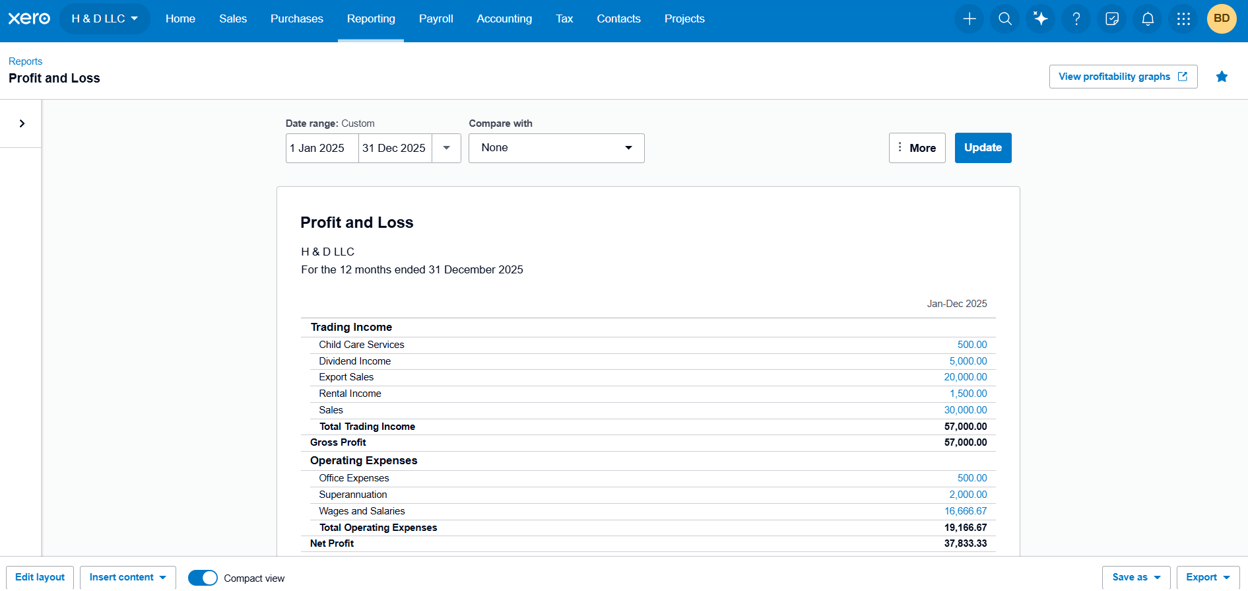Click the Profit and Loss report title
Image resolution: width=1248 pixels, height=591 pixels.
click(x=357, y=223)
